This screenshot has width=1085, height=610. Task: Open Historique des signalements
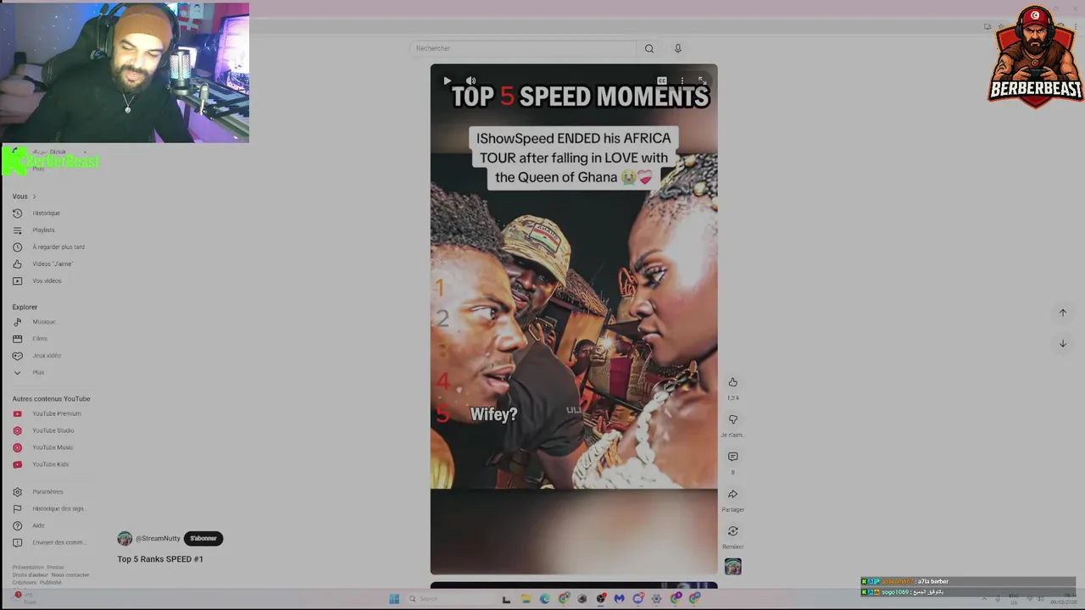pos(59,509)
